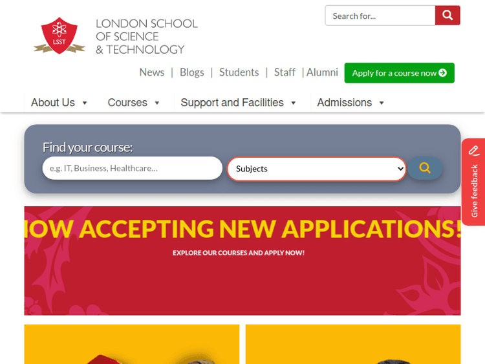This screenshot has width=485, height=364.
Task: Click the Now Accepting New Applications banner
Action: pyautogui.click(x=242, y=261)
